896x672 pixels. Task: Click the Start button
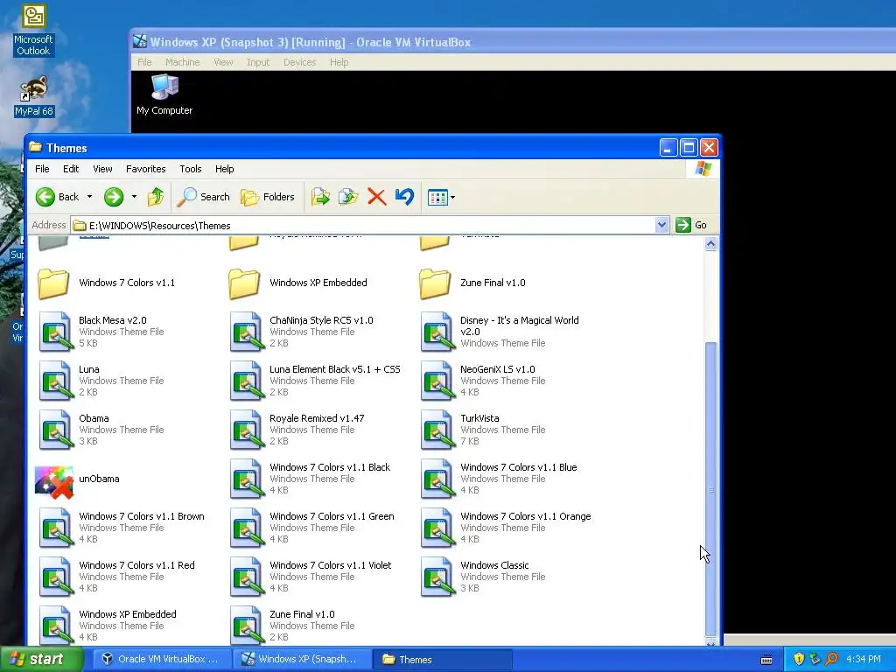(40, 660)
